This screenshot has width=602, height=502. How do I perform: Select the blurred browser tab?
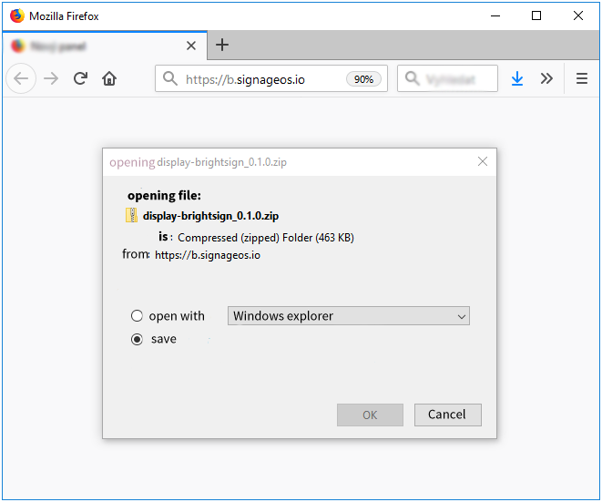[x=105, y=46]
